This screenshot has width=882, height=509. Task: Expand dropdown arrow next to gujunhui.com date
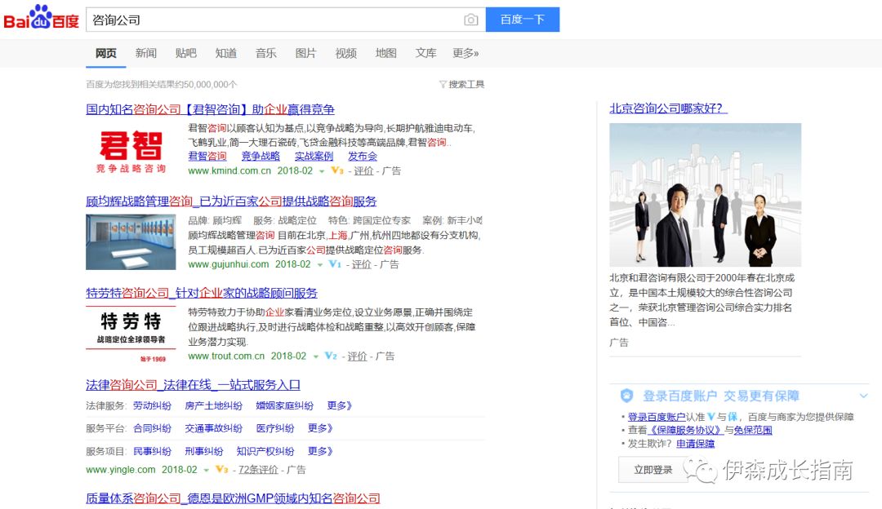pos(319,264)
